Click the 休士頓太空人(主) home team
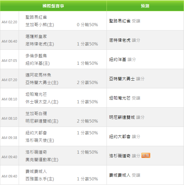This screenshot has width=184, height=185. tap(42, 102)
